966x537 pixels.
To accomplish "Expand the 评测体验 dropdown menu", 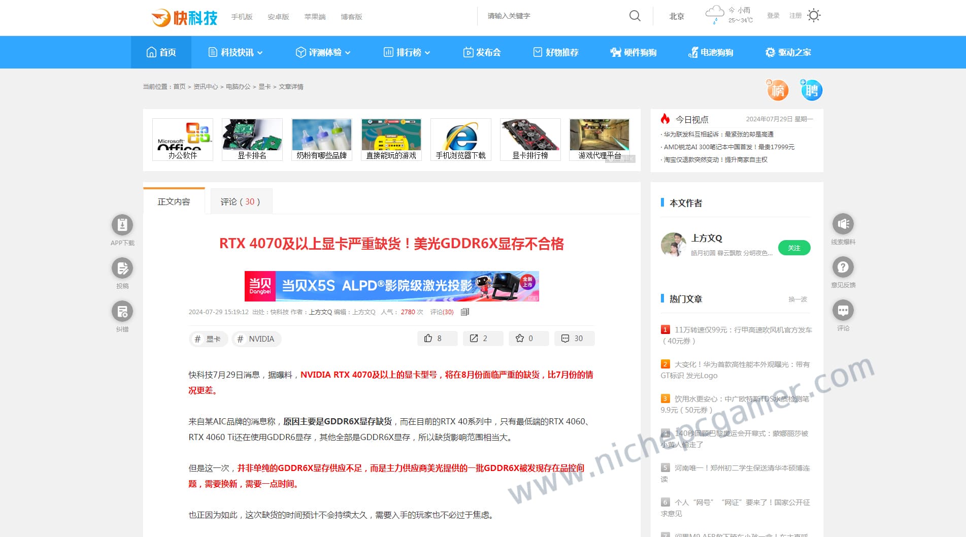I will [323, 52].
